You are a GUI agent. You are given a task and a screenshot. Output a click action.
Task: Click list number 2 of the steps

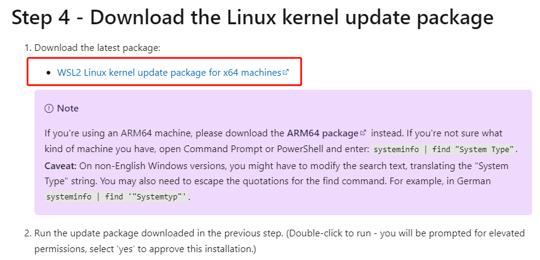tap(27, 233)
